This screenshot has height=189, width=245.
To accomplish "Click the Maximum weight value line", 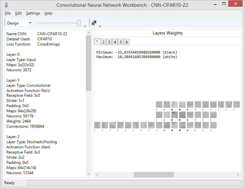I will 137,57.
